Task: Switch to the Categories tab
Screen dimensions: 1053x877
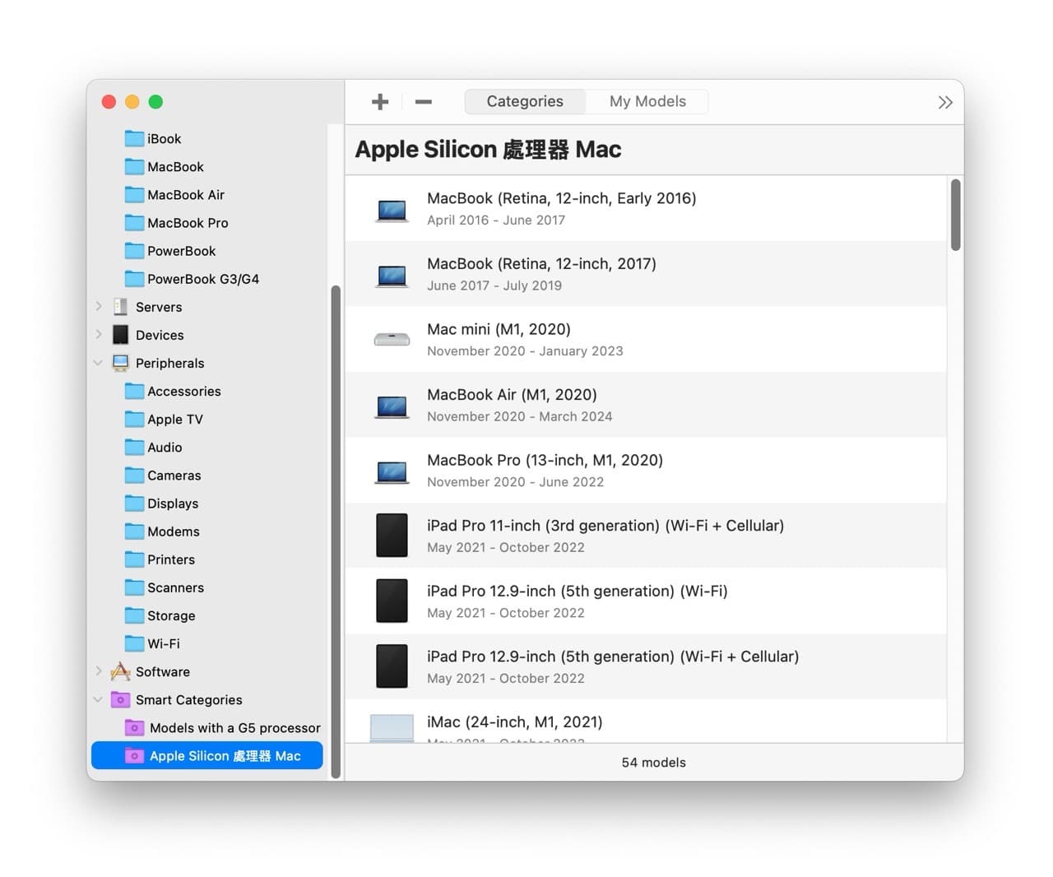Action: (525, 101)
